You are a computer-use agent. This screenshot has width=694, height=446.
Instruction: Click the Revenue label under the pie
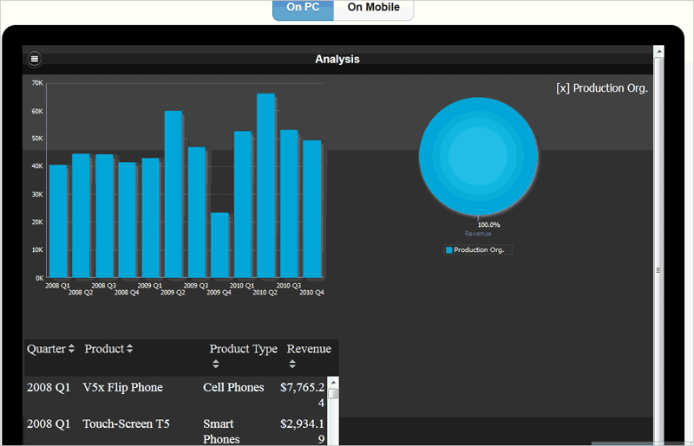click(478, 234)
